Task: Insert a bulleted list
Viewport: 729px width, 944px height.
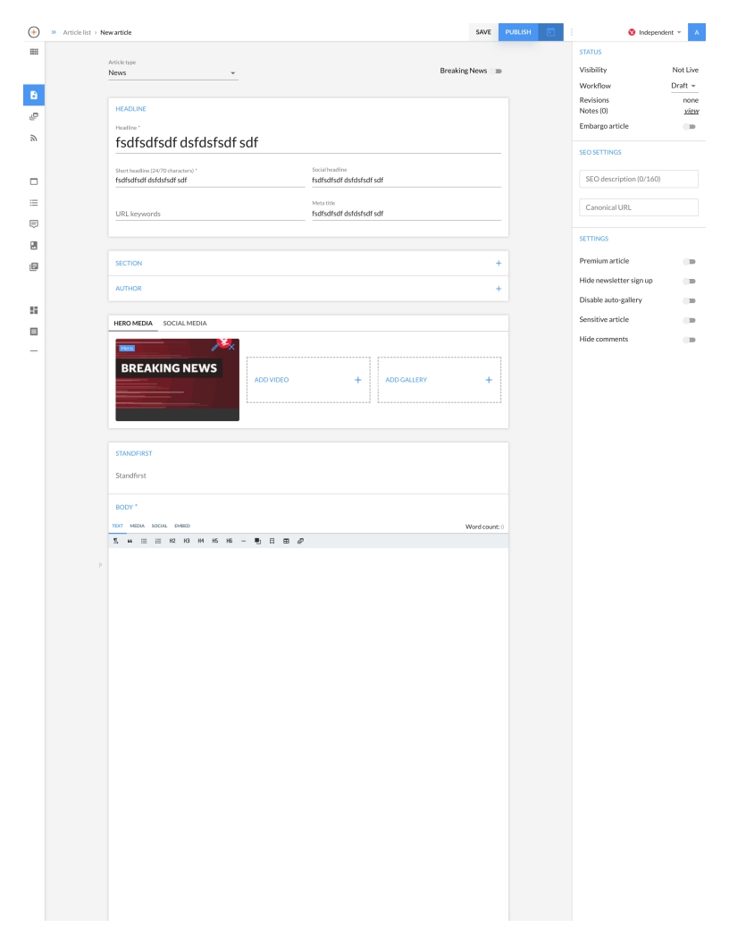Action: [144, 541]
